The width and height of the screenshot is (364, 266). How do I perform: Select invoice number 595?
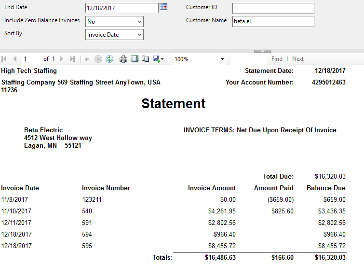coord(87,246)
